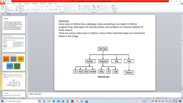
Task: Open the Quick Styles gallery
Action: coord(98,8)
